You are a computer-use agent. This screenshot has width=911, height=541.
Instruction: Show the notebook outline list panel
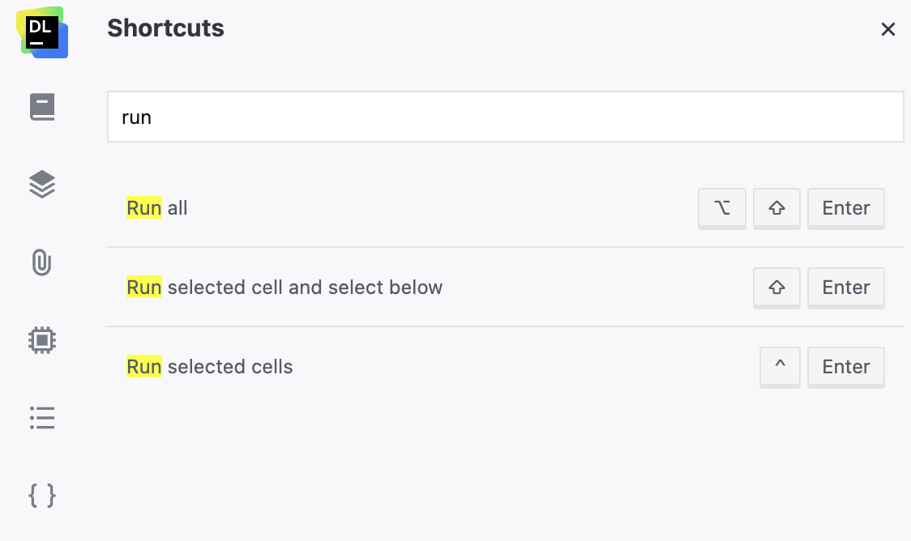[41, 418]
